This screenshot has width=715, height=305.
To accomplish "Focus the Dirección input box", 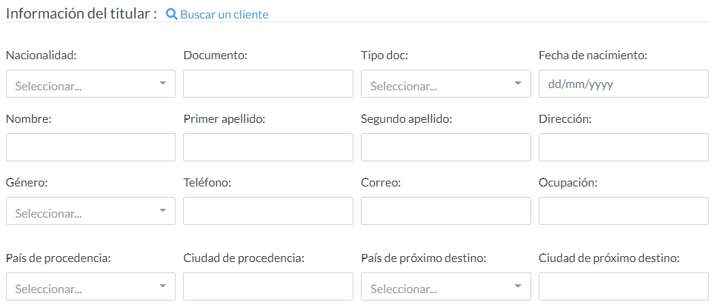I will tap(624, 147).
